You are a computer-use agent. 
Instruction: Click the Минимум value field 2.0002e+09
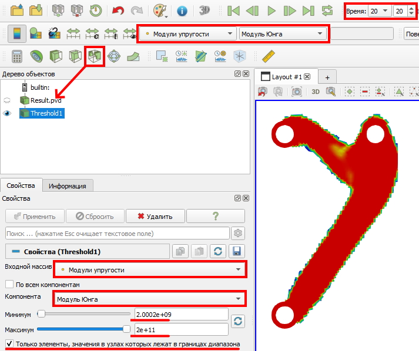[x=182, y=315]
